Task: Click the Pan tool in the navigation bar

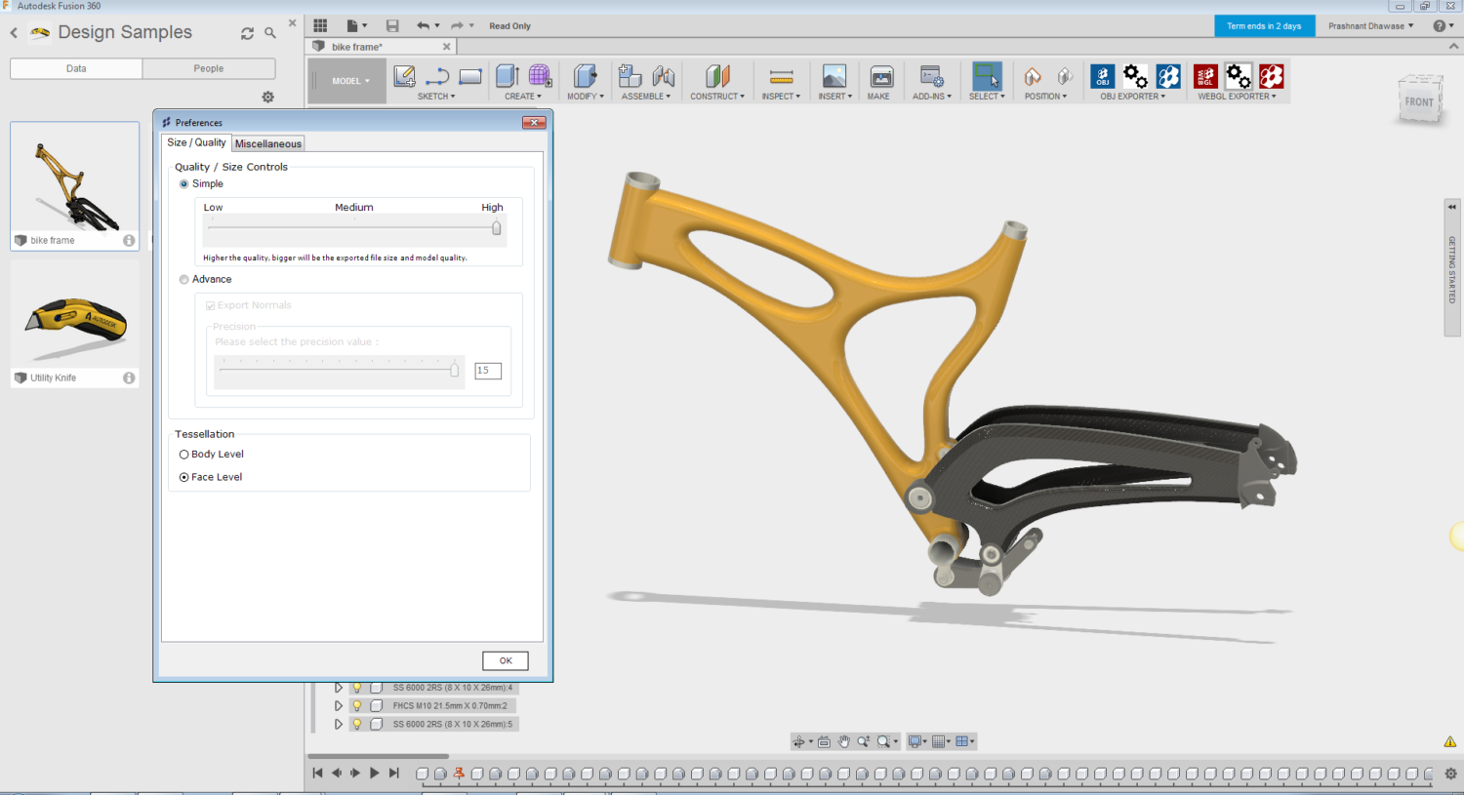Action: (x=844, y=740)
